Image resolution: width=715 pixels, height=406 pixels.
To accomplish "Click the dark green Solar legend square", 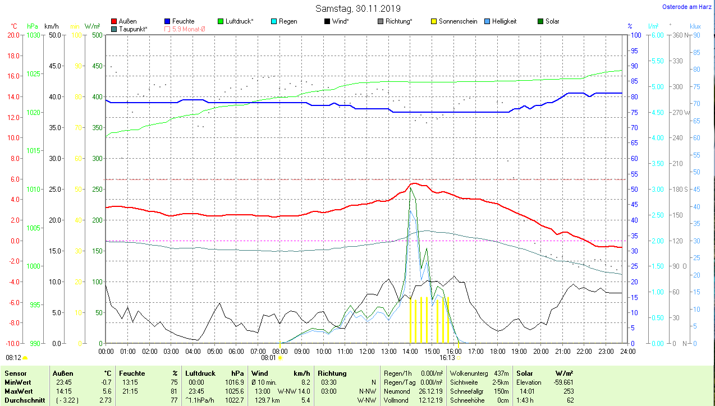I will pos(540,21).
